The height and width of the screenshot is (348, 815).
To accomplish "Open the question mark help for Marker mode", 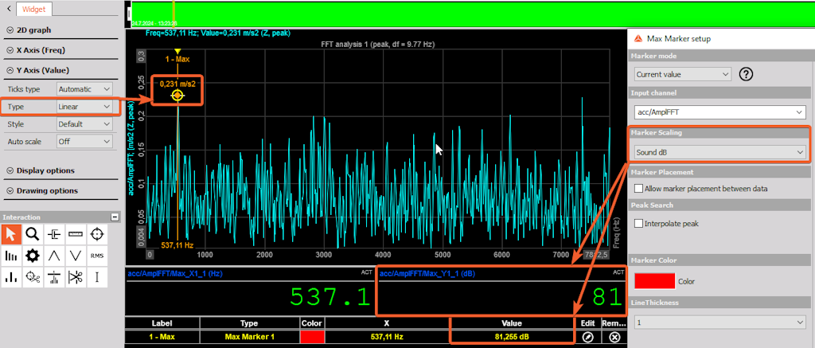I will coord(746,74).
